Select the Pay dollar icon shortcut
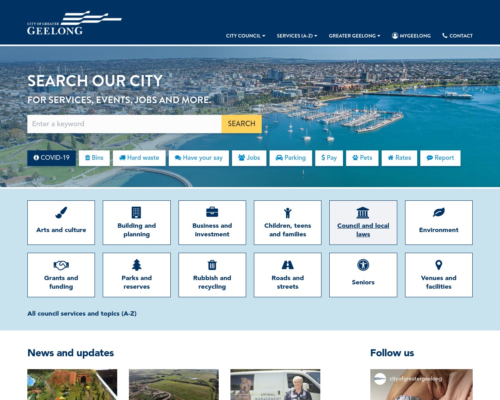 [329, 158]
